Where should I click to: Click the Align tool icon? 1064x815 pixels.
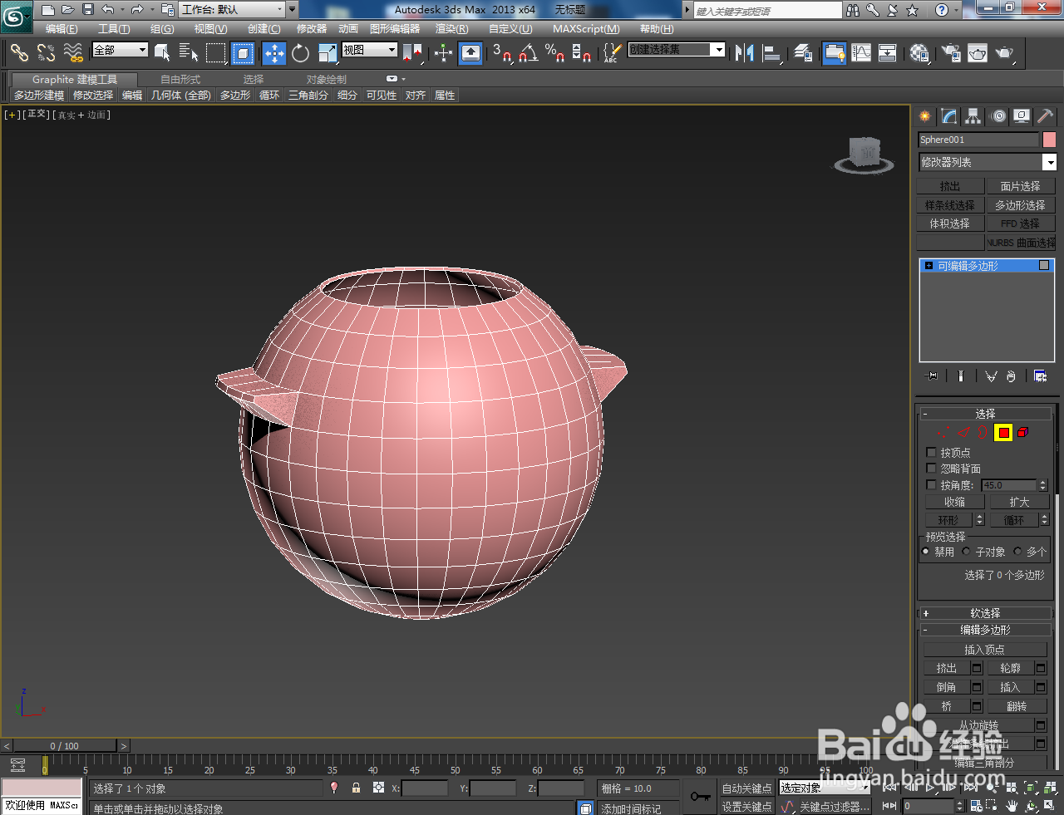pos(772,53)
